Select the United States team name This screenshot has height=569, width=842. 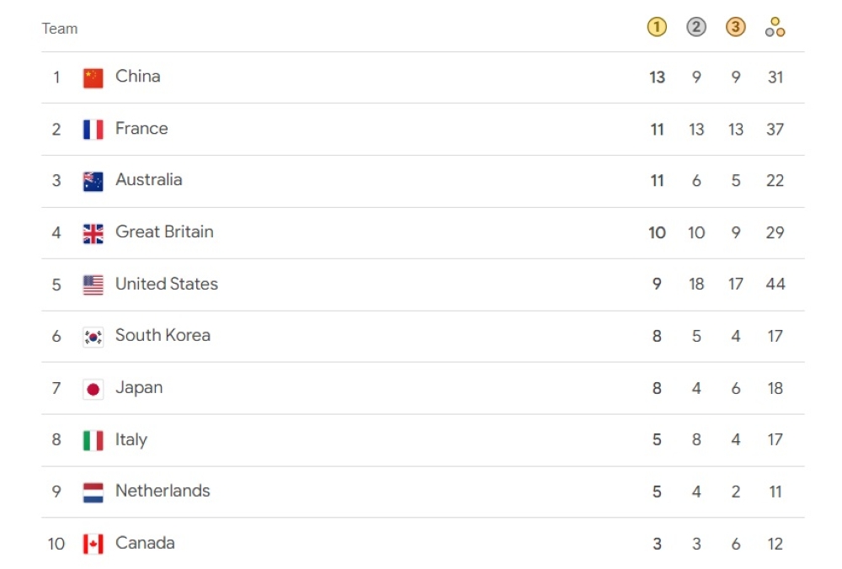(x=167, y=284)
